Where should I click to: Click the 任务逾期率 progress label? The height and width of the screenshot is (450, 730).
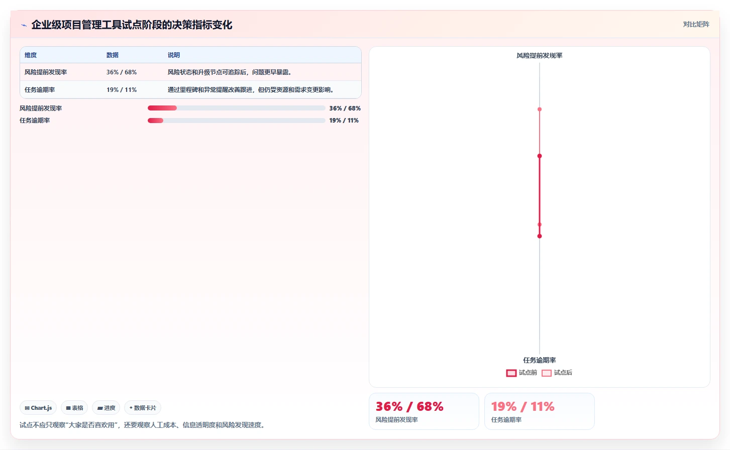coord(35,121)
